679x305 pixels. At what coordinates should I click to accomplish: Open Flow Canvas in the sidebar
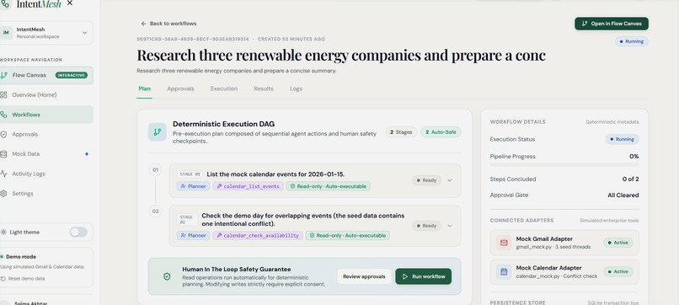(x=46, y=75)
